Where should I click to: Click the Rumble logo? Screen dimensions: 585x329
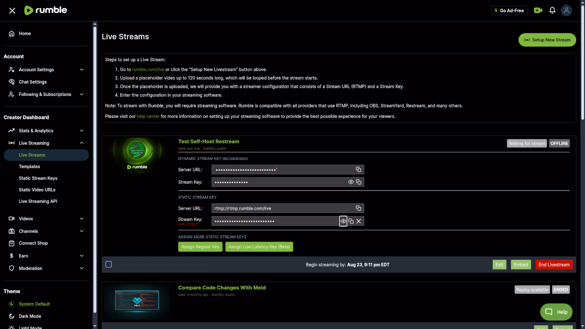click(46, 10)
